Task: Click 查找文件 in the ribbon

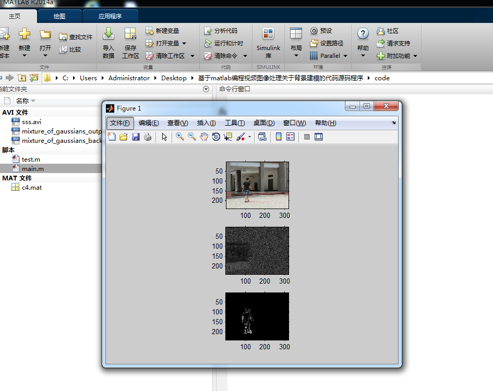Action: 76,37
